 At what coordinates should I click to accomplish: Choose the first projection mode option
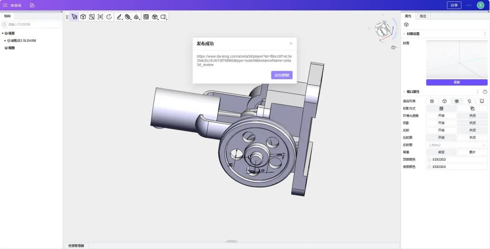coord(441,109)
